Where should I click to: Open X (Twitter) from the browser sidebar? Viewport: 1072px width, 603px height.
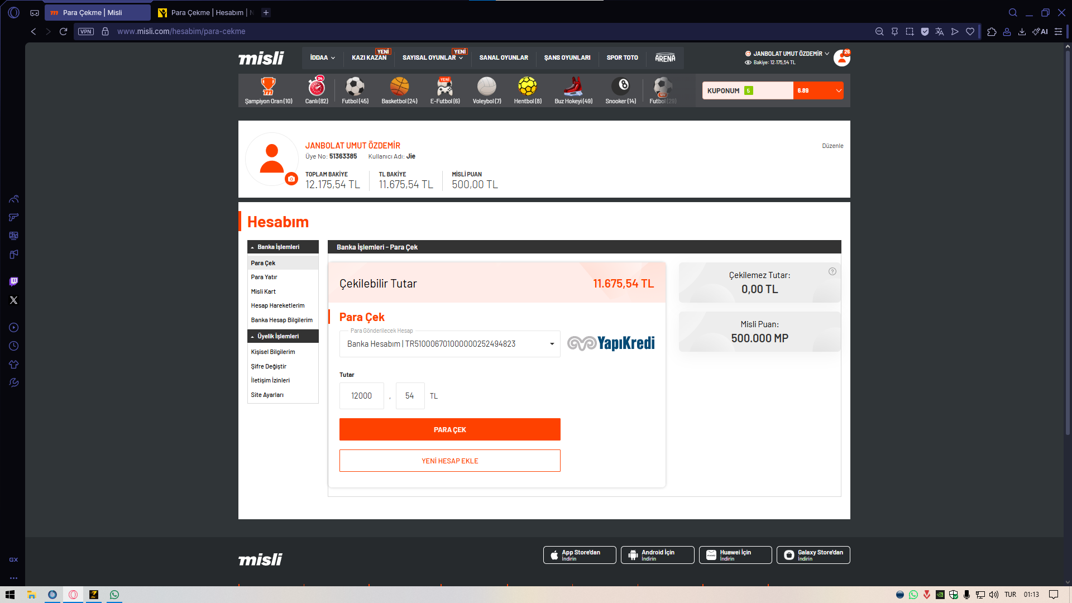tap(13, 300)
